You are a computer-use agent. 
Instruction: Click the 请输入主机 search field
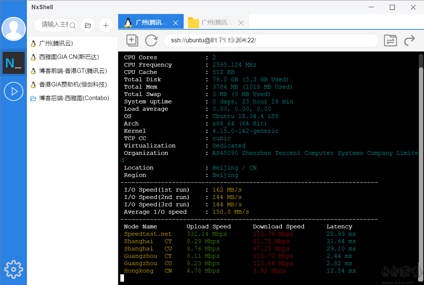point(54,25)
